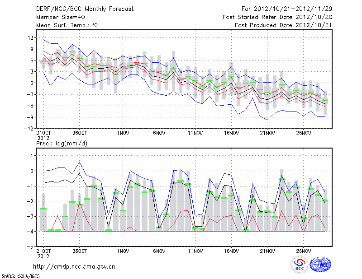
Task: Click 6NOV on the precipitation chart axis
Action: 159,251
